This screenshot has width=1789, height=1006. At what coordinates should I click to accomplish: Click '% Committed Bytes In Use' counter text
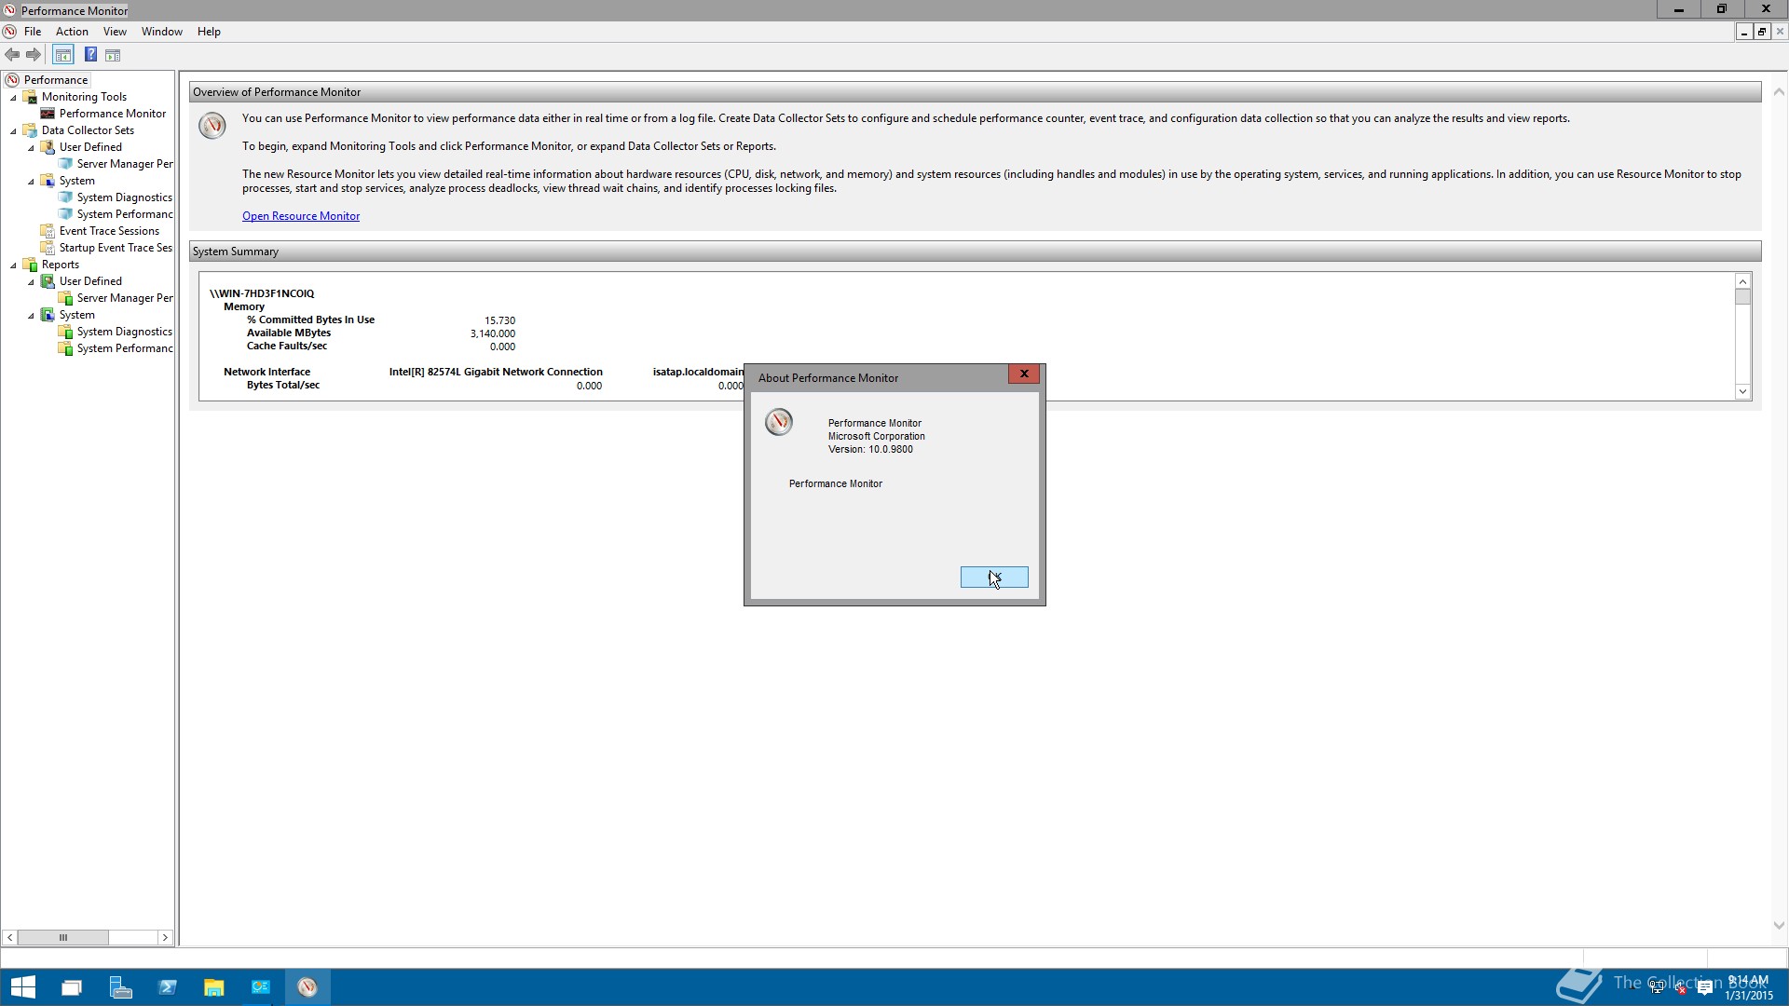tap(310, 319)
